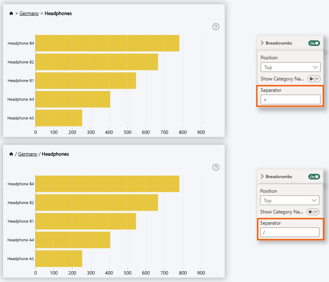
Task: Expand the Breadcrumbs section chevron in the lower panel
Action: pyautogui.click(x=262, y=176)
